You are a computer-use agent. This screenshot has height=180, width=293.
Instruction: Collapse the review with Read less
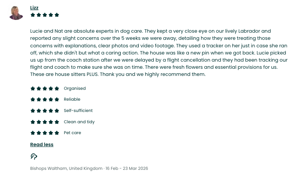pyautogui.click(x=42, y=144)
